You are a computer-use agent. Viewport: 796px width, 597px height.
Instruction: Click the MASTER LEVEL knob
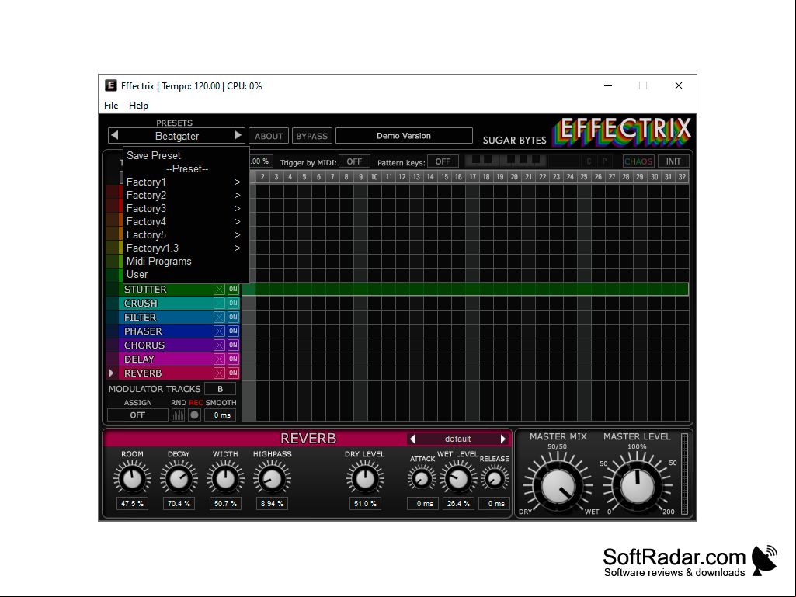click(x=637, y=486)
